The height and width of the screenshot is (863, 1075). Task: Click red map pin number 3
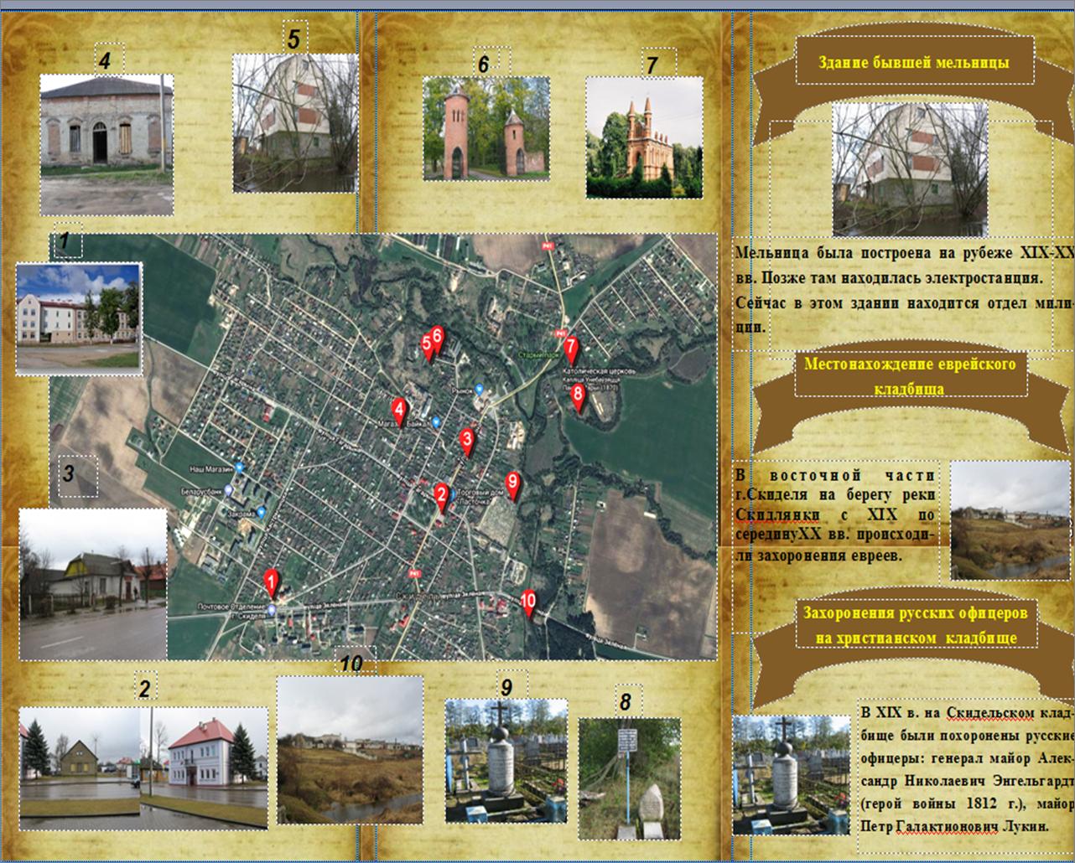[x=467, y=441]
